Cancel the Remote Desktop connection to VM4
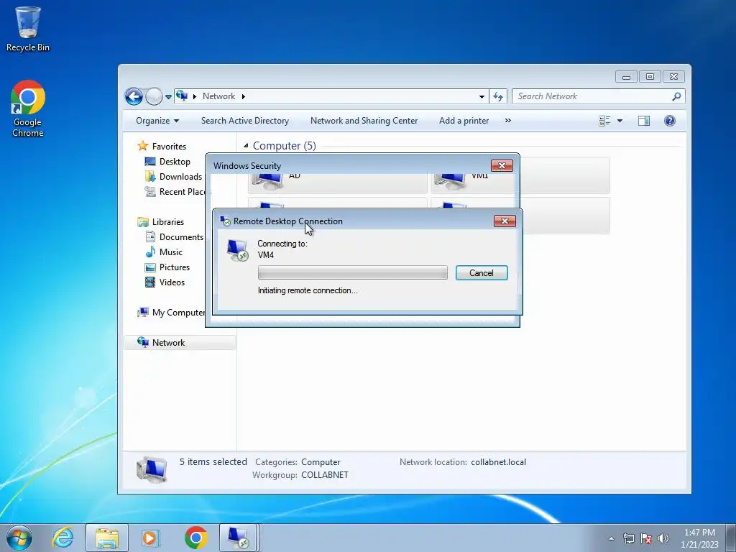The height and width of the screenshot is (552, 736). pos(482,272)
